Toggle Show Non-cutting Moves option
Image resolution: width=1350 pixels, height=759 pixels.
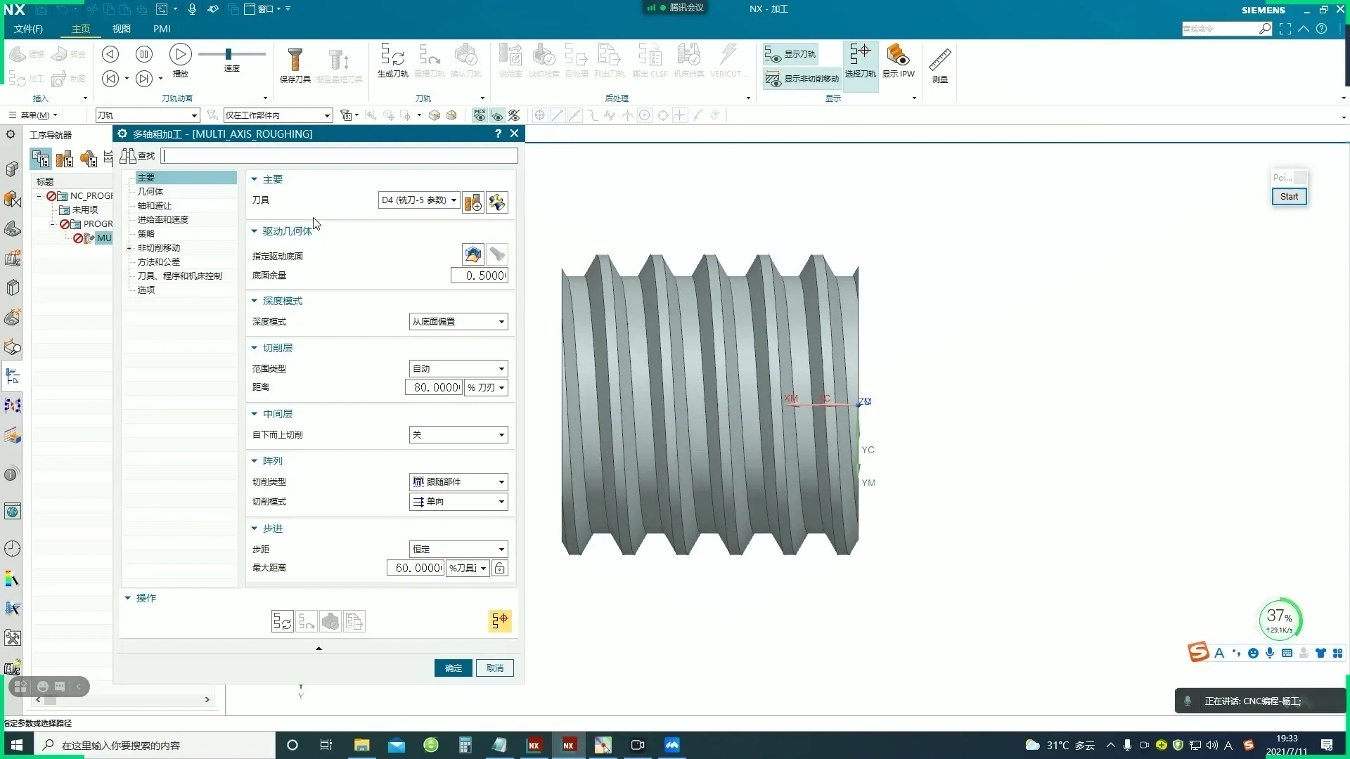point(802,79)
